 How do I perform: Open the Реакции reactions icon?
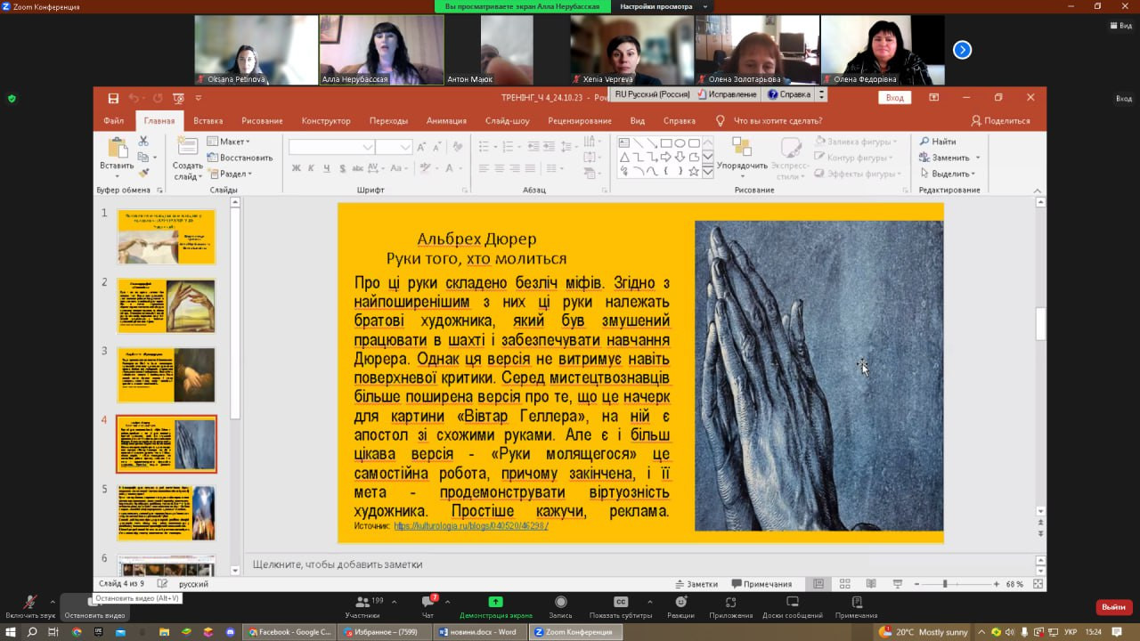(x=680, y=603)
